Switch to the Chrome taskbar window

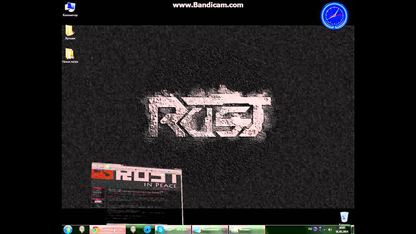pos(108,229)
